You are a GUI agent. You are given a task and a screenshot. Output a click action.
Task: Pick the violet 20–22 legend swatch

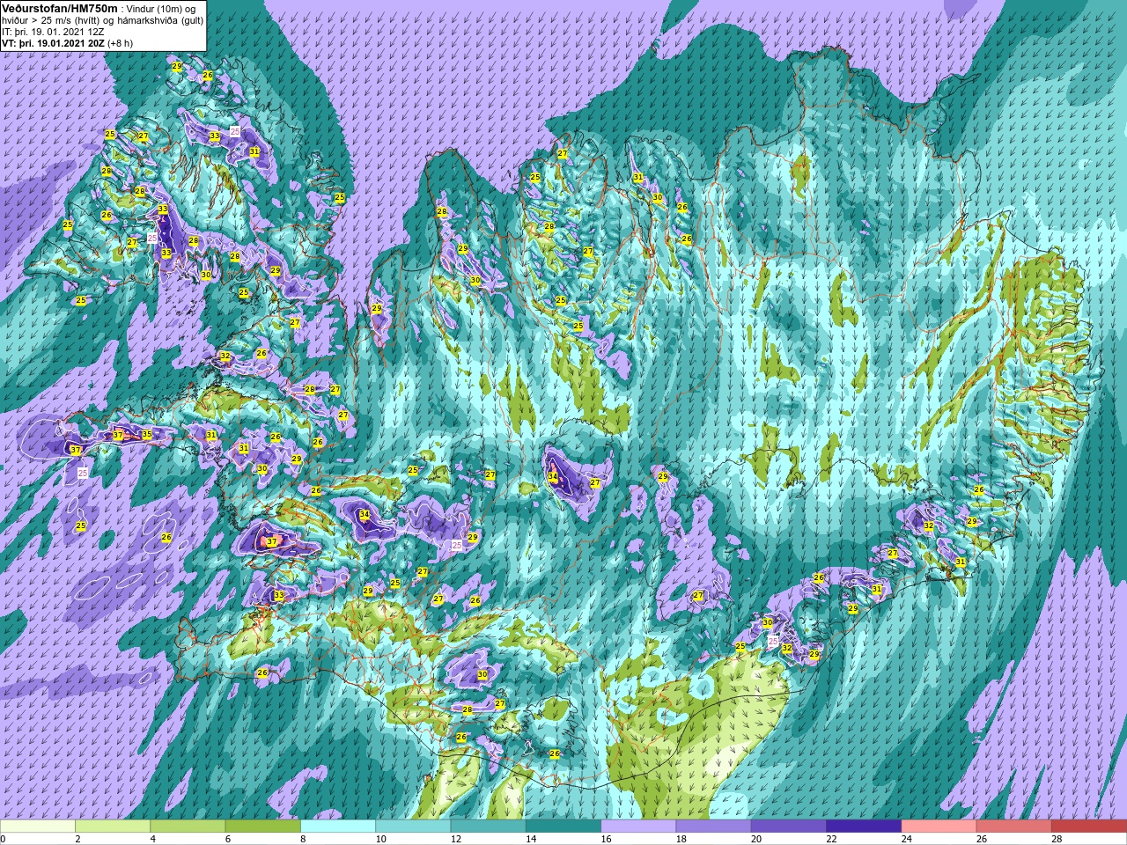tap(789, 827)
